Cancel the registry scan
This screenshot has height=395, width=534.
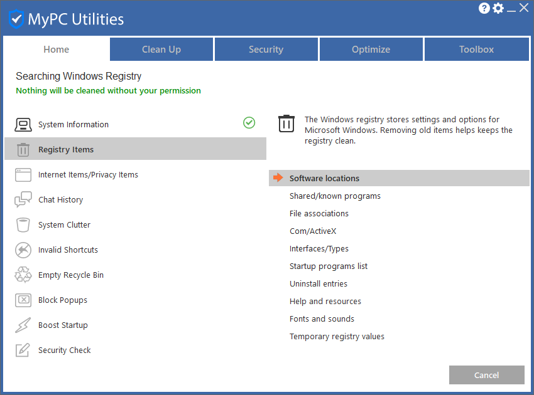coord(487,375)
